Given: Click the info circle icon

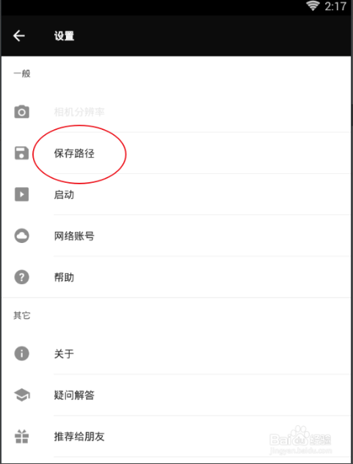Looking at the screenshot, I should point(21,353).
